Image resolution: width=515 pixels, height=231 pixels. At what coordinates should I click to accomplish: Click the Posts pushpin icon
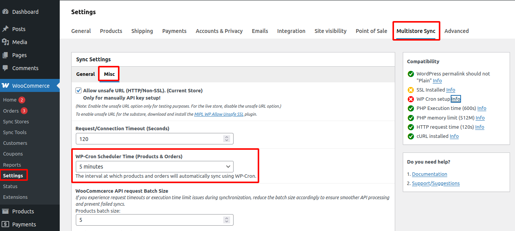(5, 29)
